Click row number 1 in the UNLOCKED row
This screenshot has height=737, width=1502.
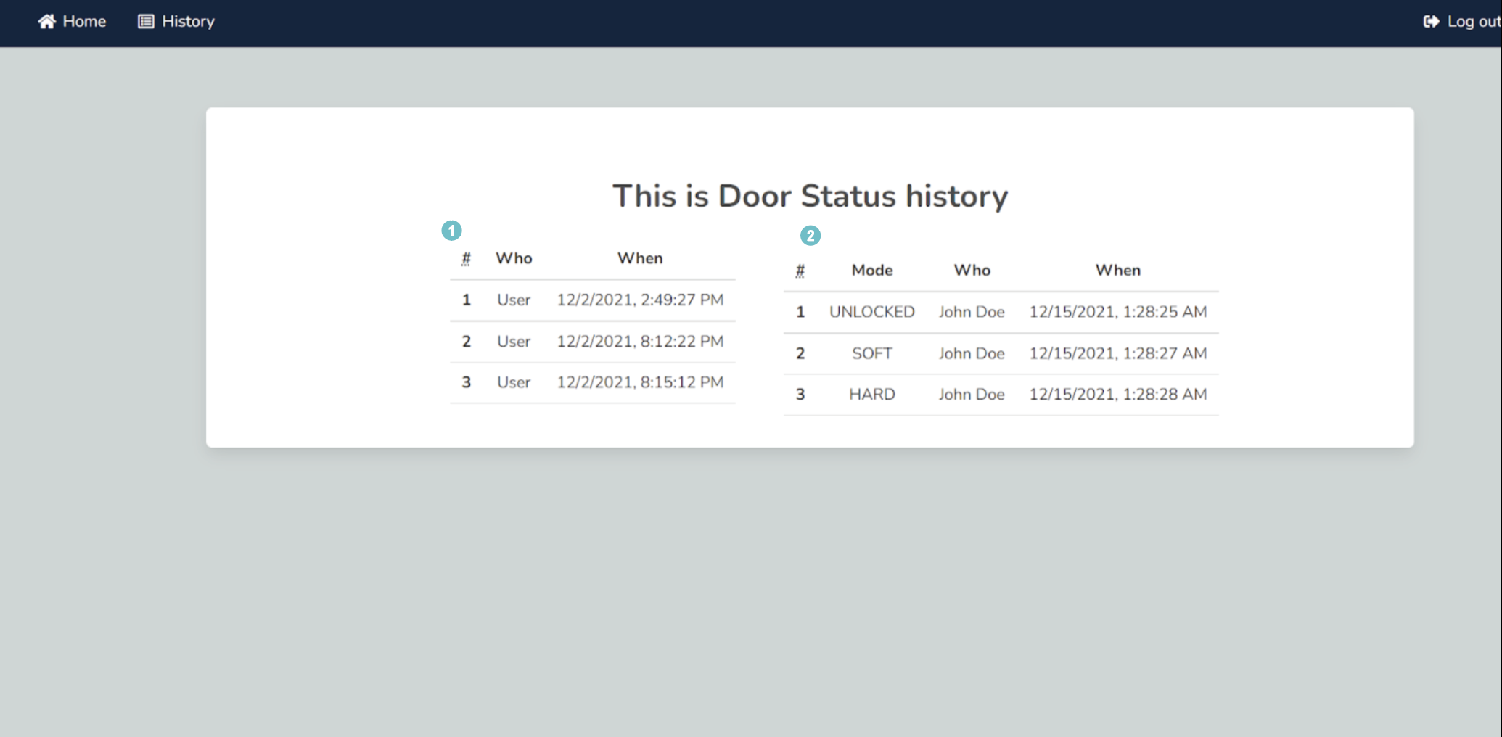click(800, 312)
